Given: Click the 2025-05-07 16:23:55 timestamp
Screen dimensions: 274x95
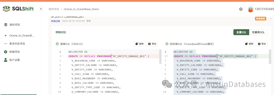Looking at the screenshot, I should 73,21.
